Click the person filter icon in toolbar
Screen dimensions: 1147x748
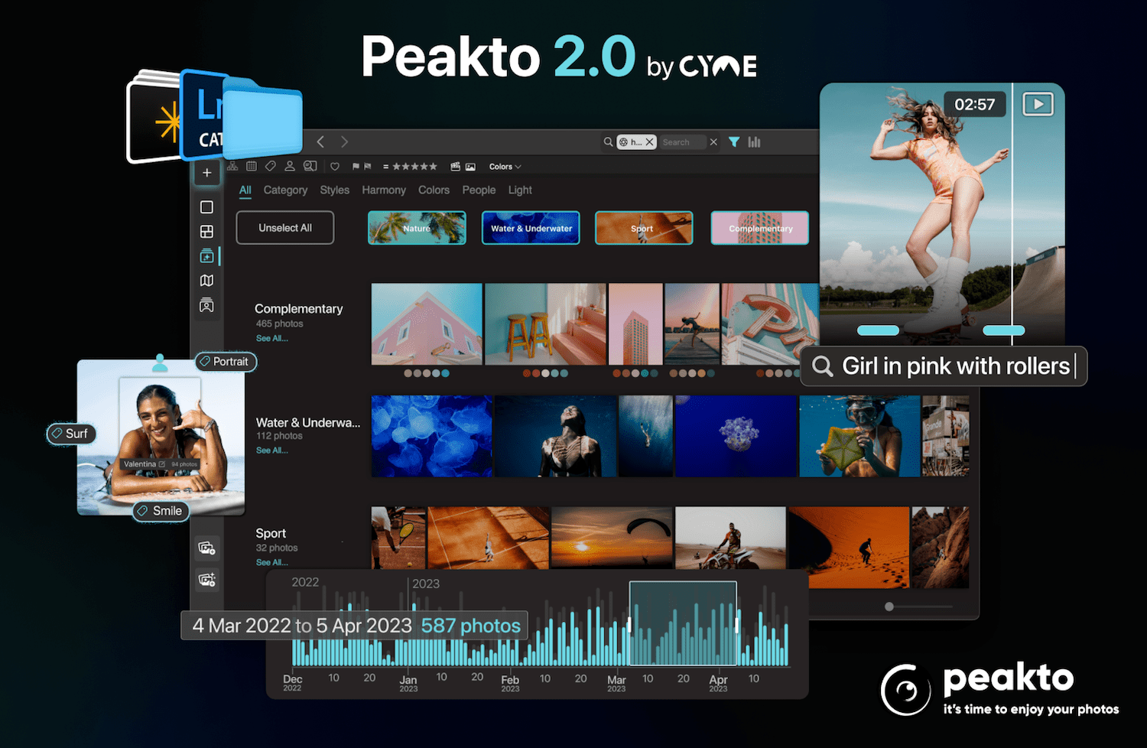(x=290, y=166)
